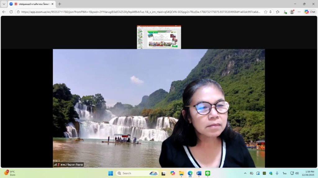The width and height of the screenshot is (318, 178).
Task: Open the browser Downloads icon
Action: (285, 12)
